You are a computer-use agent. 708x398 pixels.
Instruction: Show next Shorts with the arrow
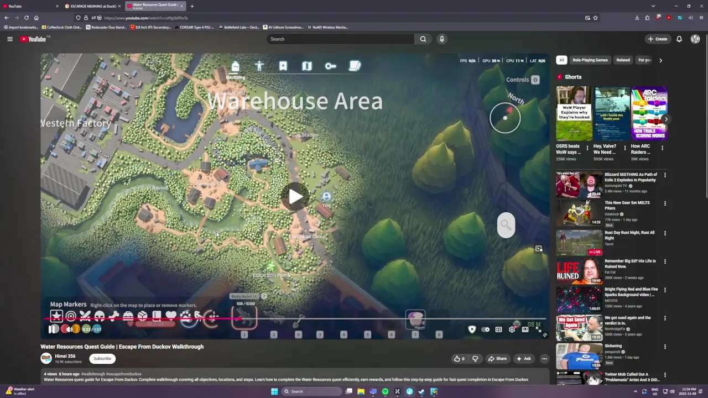(x=666, y=119)
